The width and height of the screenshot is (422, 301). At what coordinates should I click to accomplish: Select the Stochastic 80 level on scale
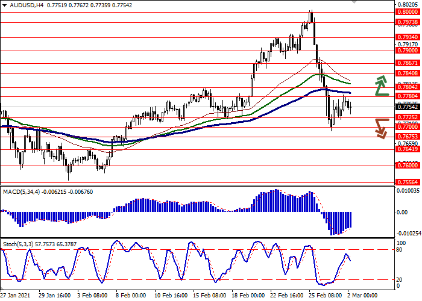coord(399,250)
